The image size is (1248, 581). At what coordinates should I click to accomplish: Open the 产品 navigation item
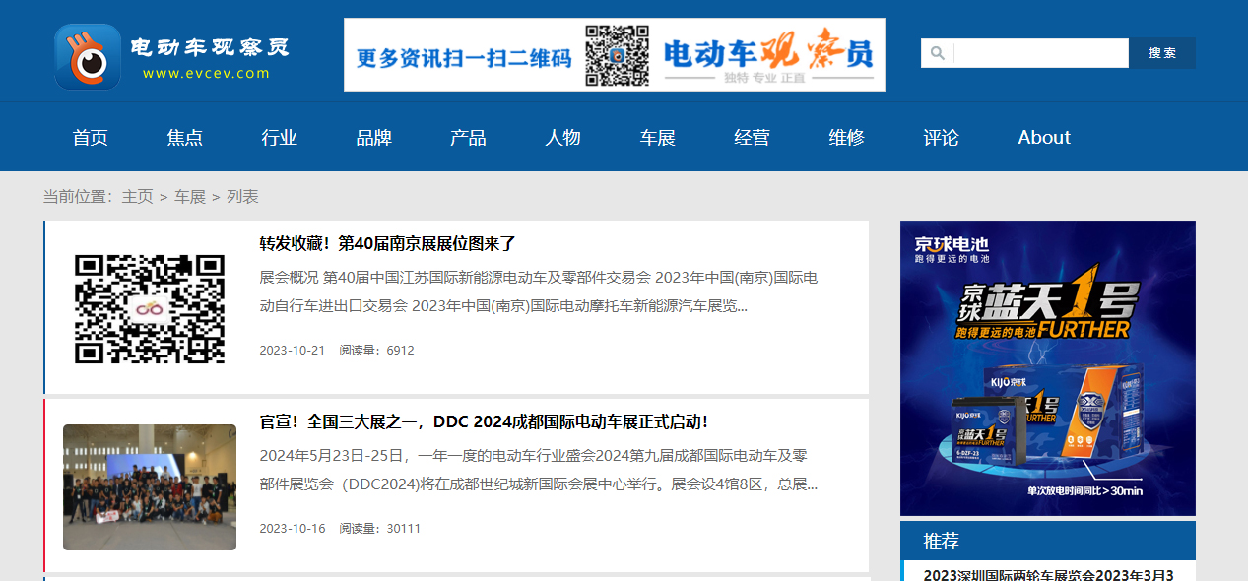click(468, 137)
